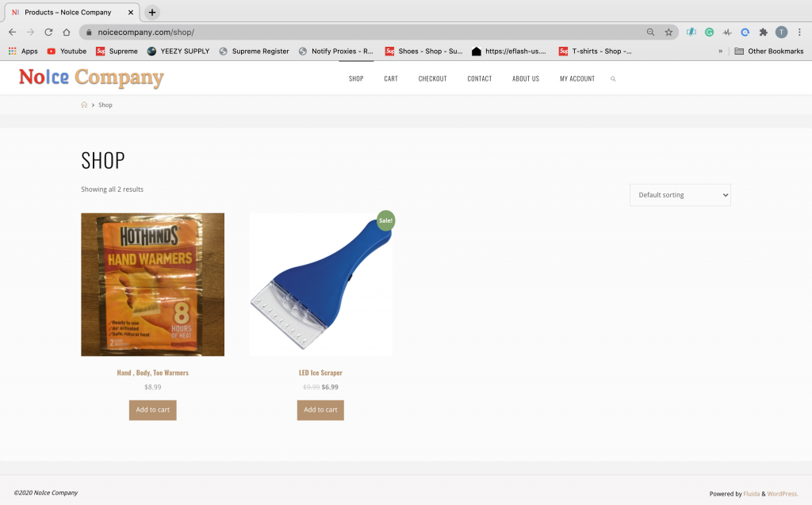Open the Other Bookmarks folder
The height and width of the screenshot is (505, 812).
(x=769, y=52)
